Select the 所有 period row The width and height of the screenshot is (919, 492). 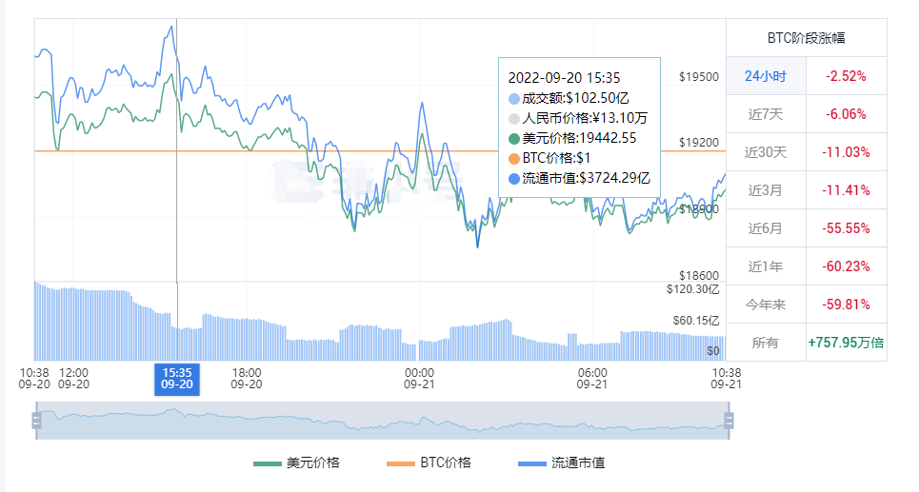(766, 343)
